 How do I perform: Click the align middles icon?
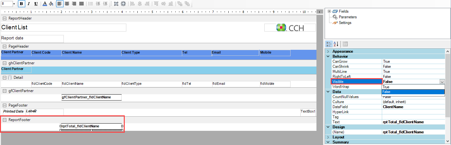163,4
